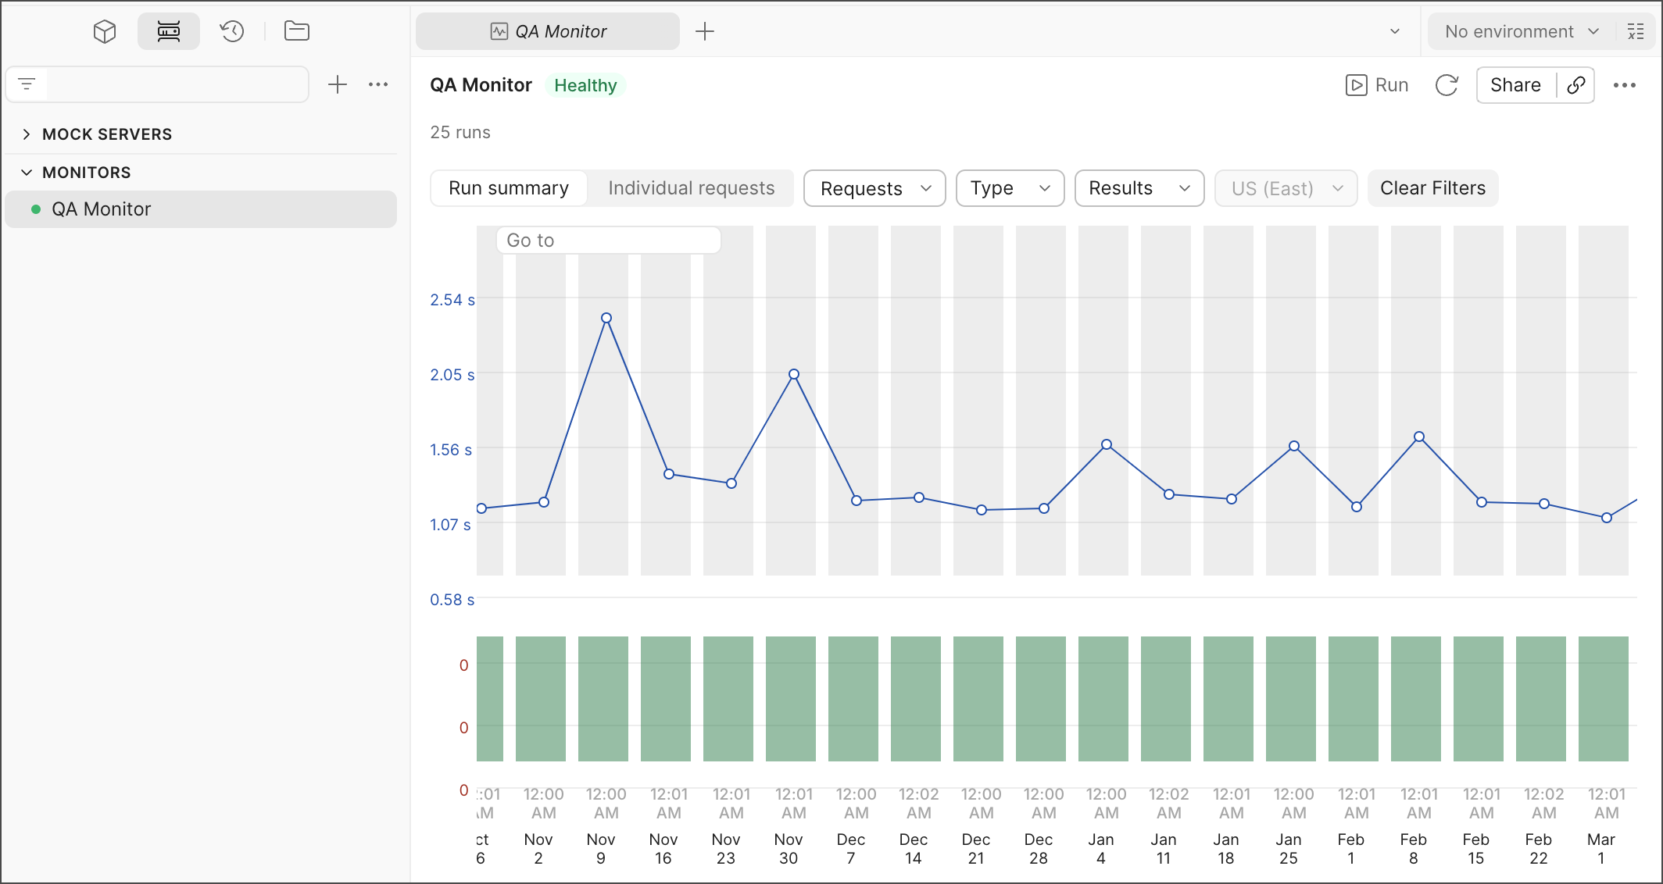Viewport: 1663px width, 884px height.
Task: Select the Run summary view
Action: coord(509,188)
